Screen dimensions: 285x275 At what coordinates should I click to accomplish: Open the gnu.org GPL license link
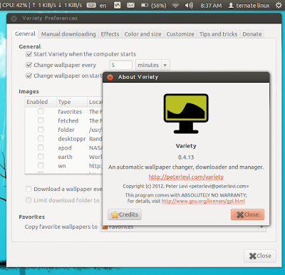(203, 201)
